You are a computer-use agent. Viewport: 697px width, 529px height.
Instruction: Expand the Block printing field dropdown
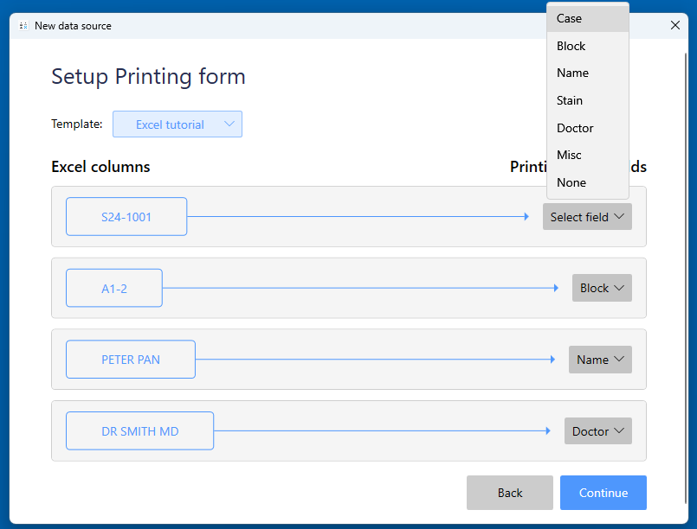(602, 288)
